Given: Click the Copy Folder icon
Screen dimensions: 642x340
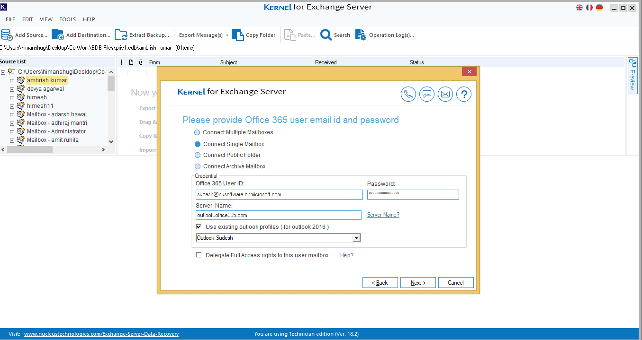Looking at the screenshot, I should [x=238, y=35].
